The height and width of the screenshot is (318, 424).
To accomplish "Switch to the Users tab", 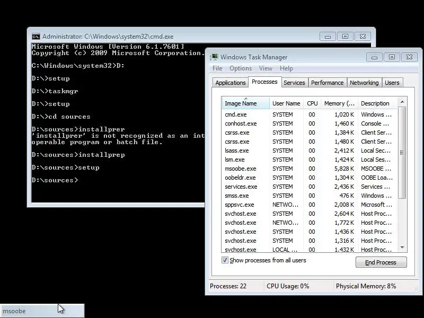I will coord(392,83).
